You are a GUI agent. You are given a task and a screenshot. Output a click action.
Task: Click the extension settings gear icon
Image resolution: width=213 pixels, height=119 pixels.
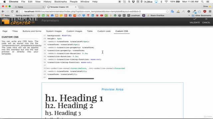(x=189, y=12)
